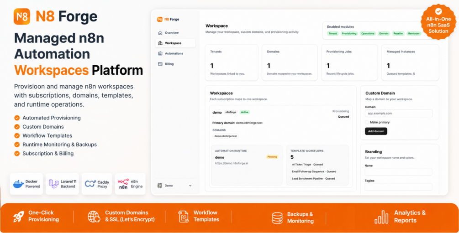
Task: Click the Caddy Proxy logo icon
Action: click(90, 184)
